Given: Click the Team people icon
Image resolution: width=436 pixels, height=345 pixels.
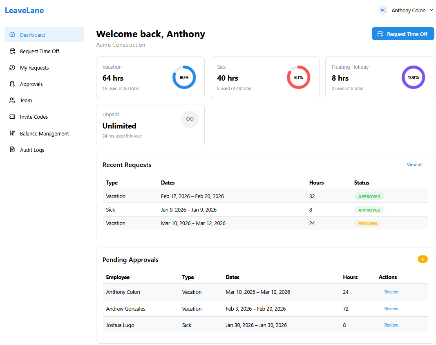Looking at the screenshot, I should (12, 100).
